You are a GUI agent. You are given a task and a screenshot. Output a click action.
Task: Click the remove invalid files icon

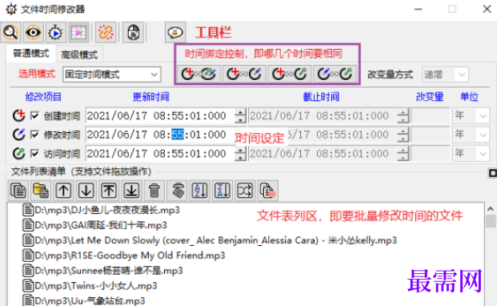pyautogui.click(x=268, y=191)
